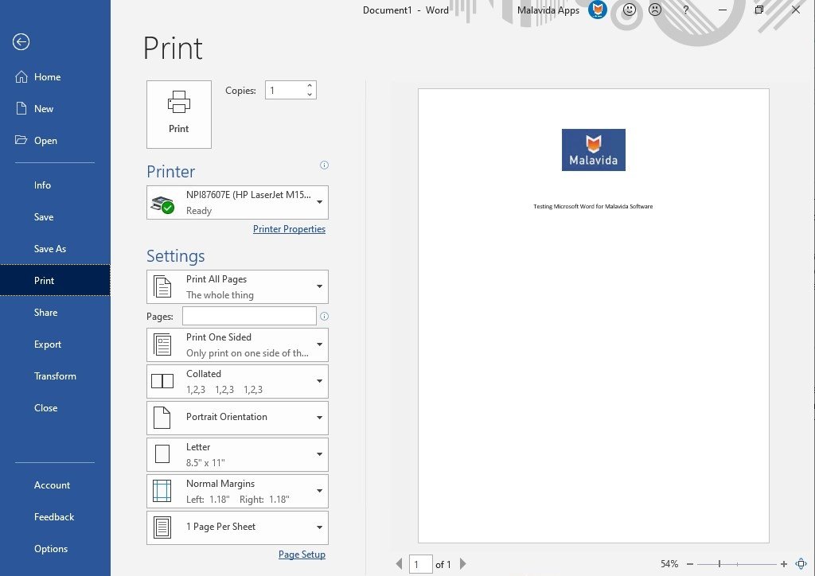Click the zoom in plus button
Screen dimensions: 815x576
point(783,564)
